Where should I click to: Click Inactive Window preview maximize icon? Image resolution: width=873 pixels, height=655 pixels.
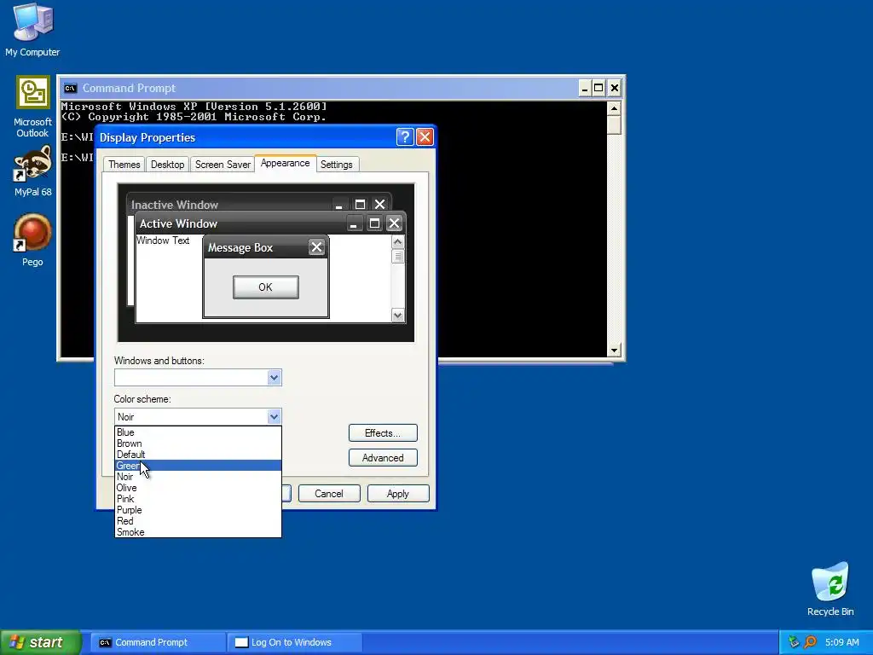(361, 204)
